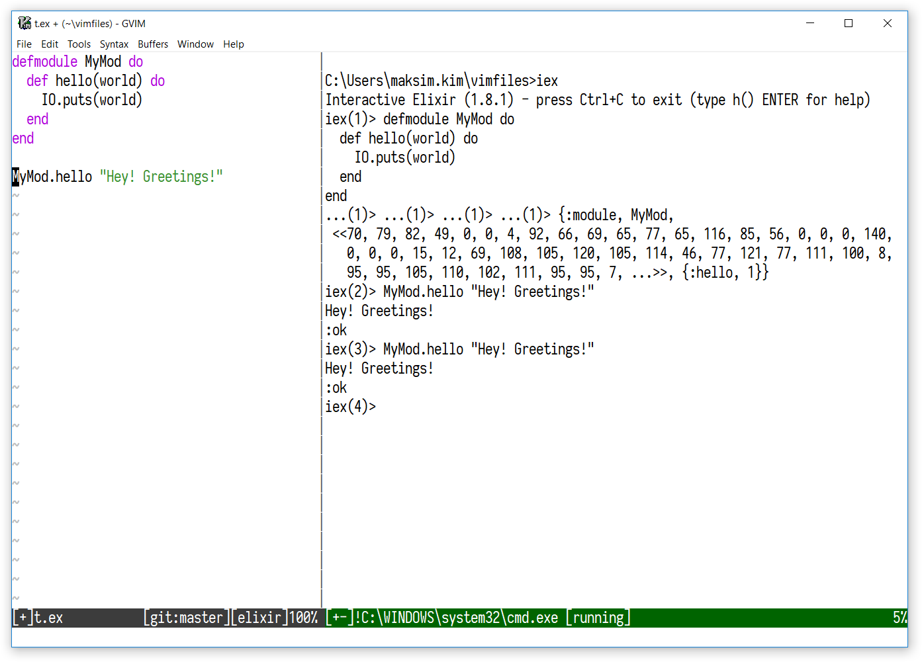Open the Help menu
Viewport: 922px width, 662px height.
pos(234,44)
